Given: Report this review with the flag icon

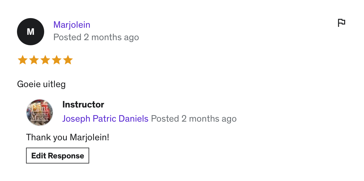Looking at the screenshot, I should point(342,23).
